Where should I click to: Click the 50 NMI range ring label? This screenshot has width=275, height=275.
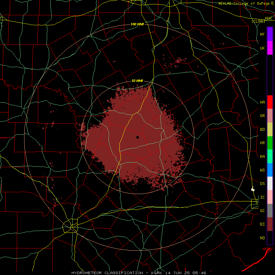[x=137, y=81]
